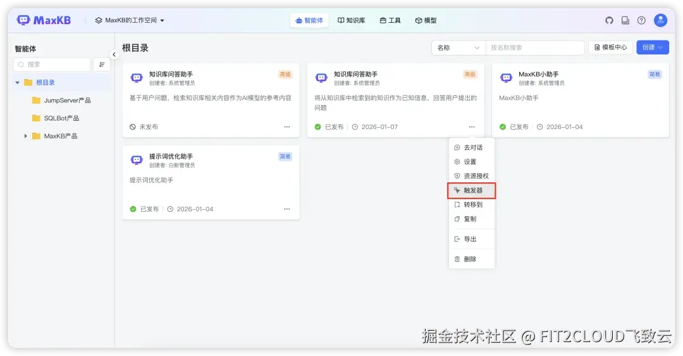Click the 高级 tag on unpublished 知识库问答助手
Image resolution: width=683 pixels, height=356 pixels.
(285, 75)
